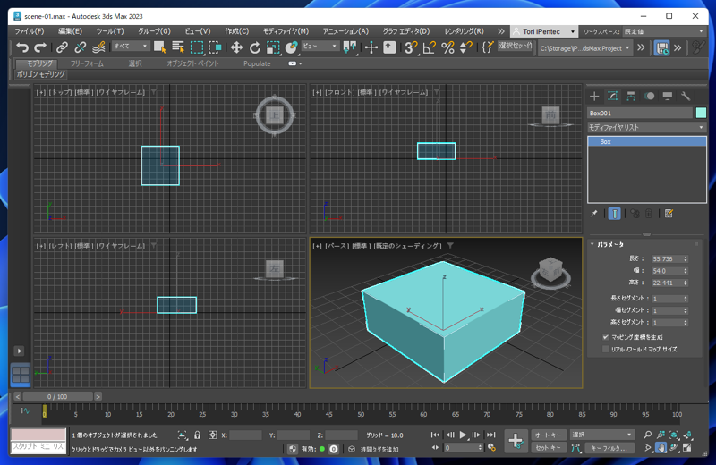Toggle the Spinner Snap button

[465, 47]
